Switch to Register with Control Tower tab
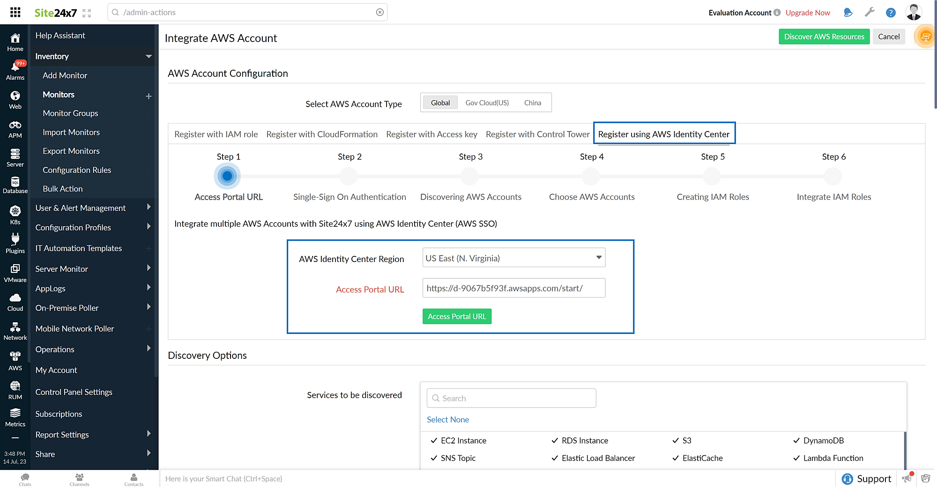937x487 pixels. (537, 134)
